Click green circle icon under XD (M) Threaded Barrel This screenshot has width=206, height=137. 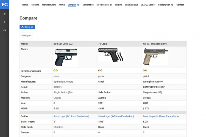(146, 71)
